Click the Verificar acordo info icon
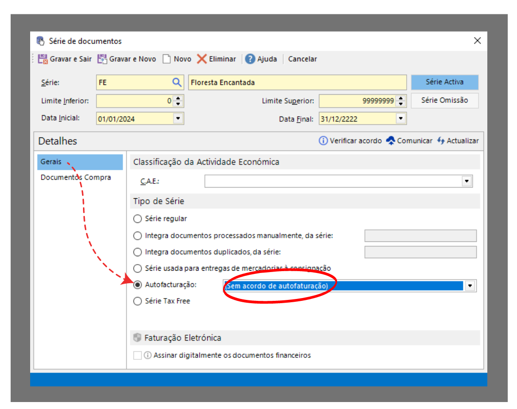Screen dimensions: 517x409 pos(323,141)
